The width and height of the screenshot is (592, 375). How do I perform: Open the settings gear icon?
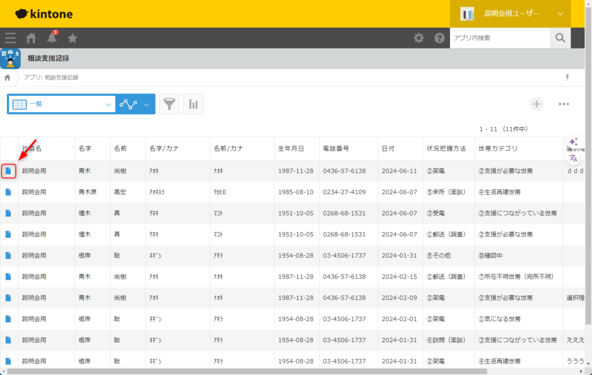(x=419, y=38)
